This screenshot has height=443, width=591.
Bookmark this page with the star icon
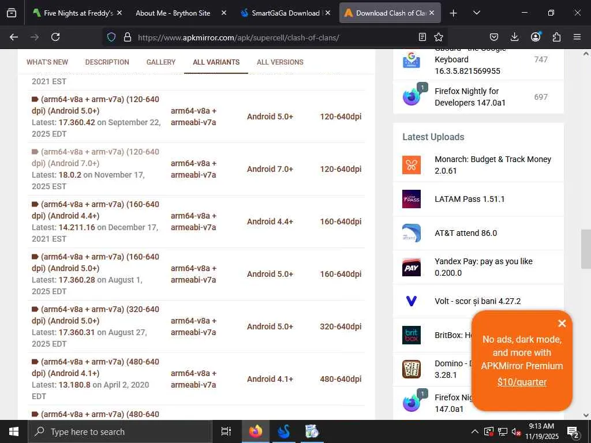click(x=439, y=37)
